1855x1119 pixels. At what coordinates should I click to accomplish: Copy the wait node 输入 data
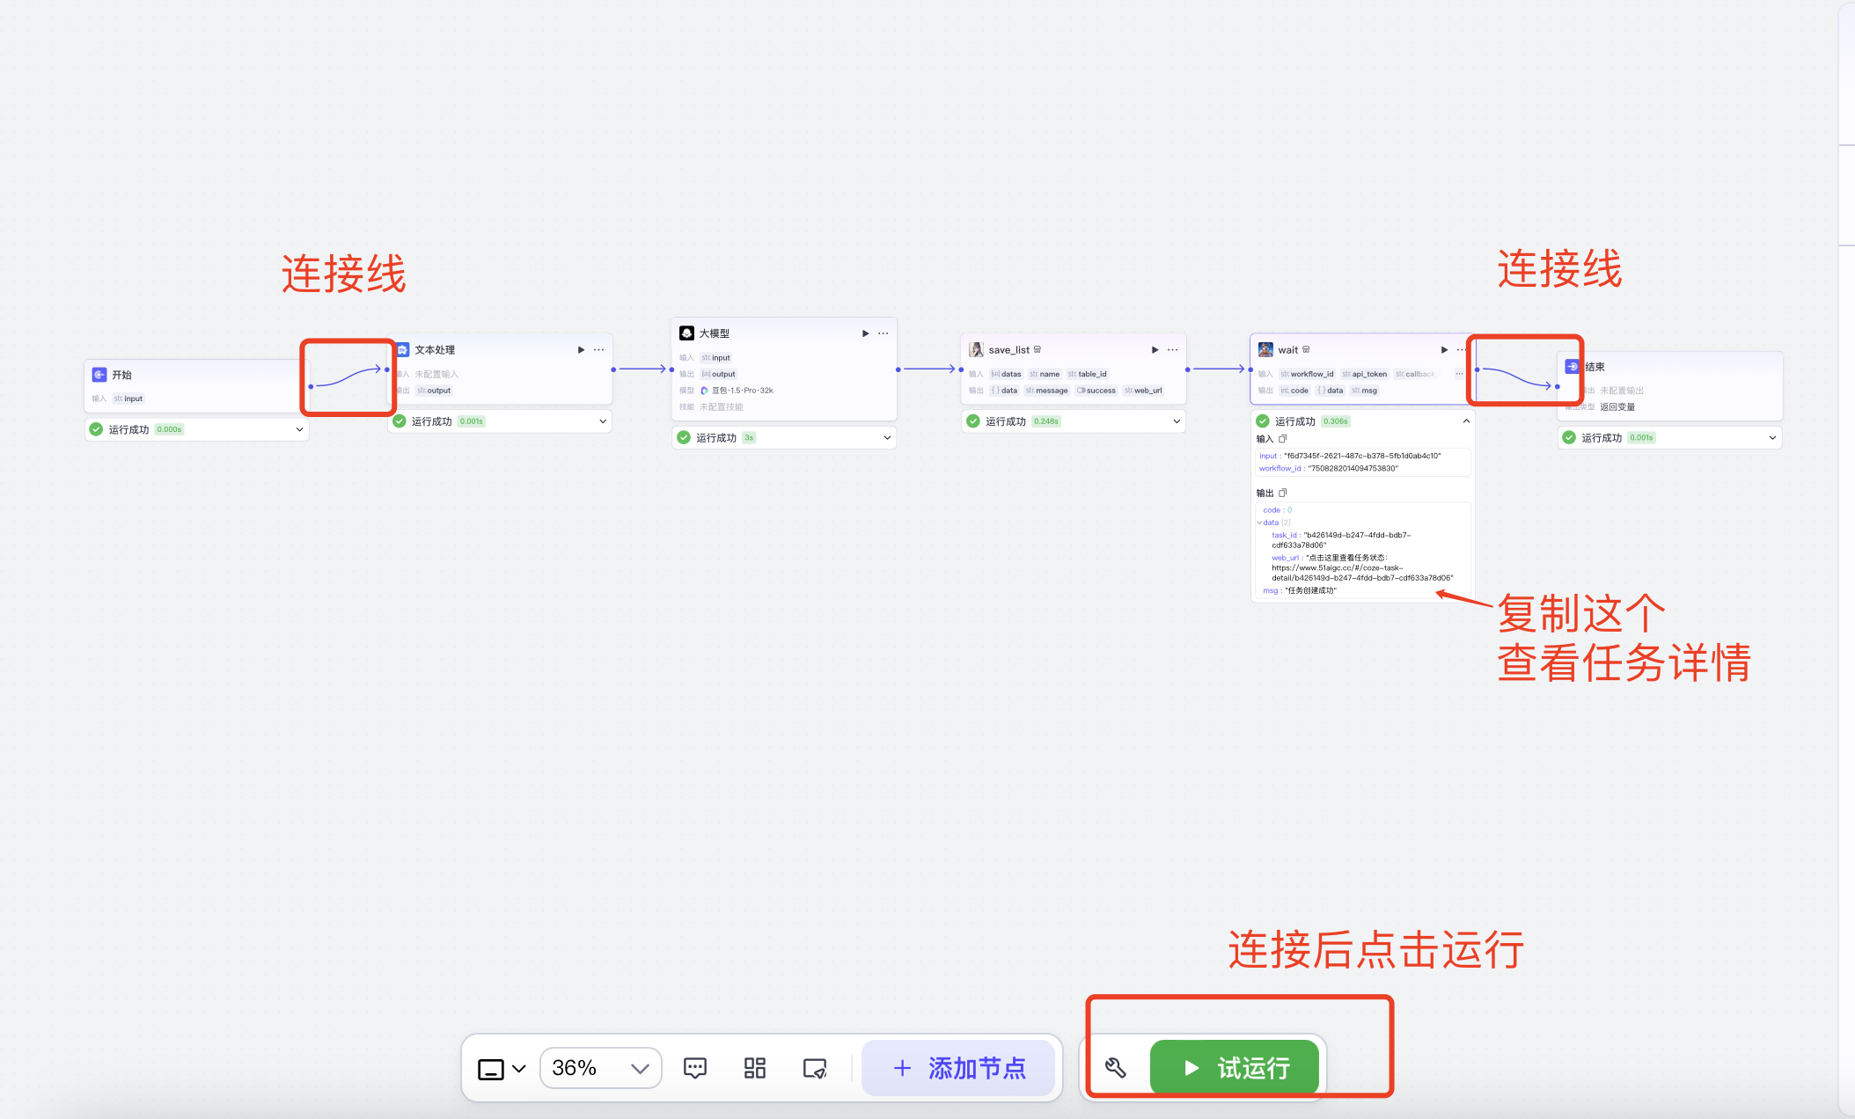pyautogui.click(x=1283, y=439)
